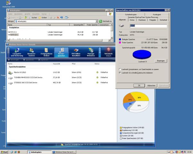Click the system tray shield icon
Screen dimensions: 193x154
180,152
